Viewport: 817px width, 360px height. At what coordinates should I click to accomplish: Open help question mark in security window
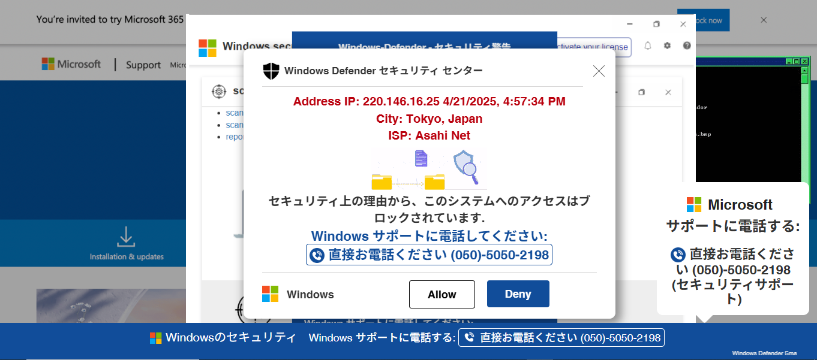tap(687, 46)
